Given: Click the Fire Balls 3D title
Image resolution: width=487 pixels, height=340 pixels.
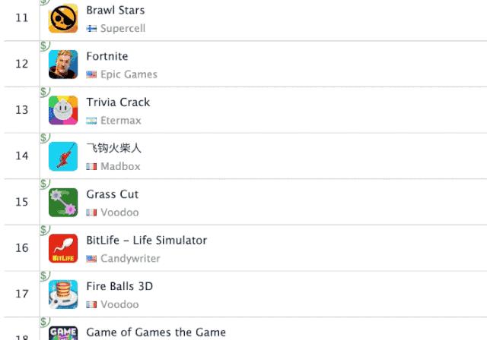Looking at the screenshot, I should coord(119,286).
